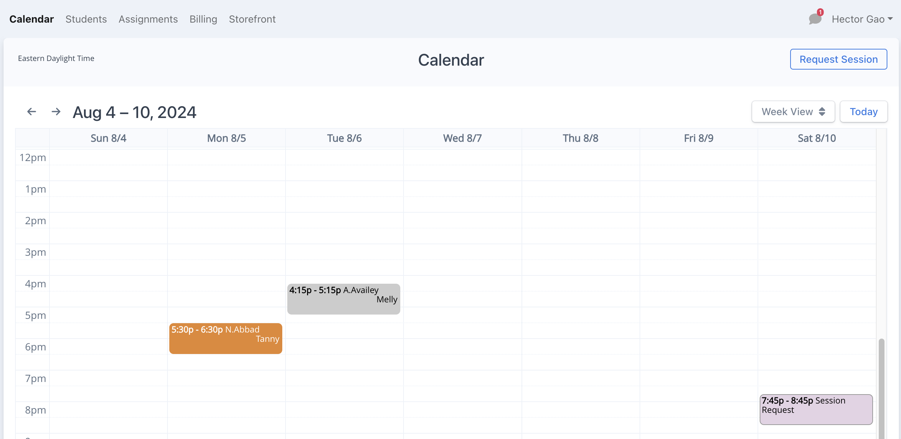Open the Storefront page
Screen dimensions: 901x439
[252, 19]
